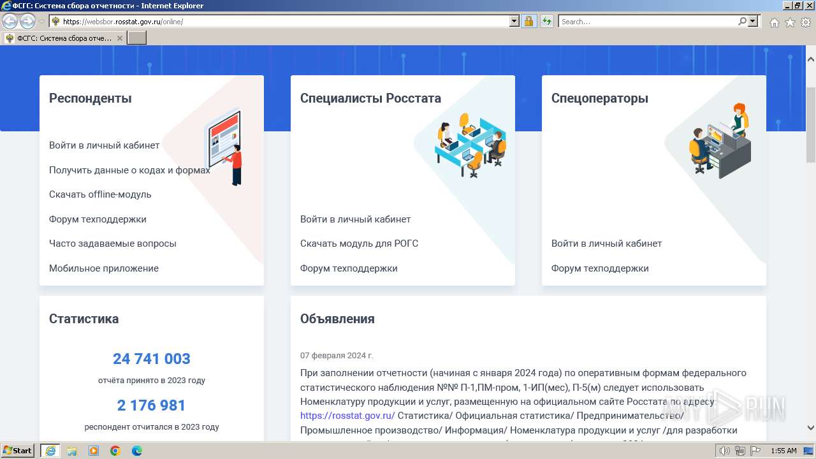The width and height of the screenshot is (816, 459).
Task: Click the Action Center flag icon
Action: (x=755, y=451)
